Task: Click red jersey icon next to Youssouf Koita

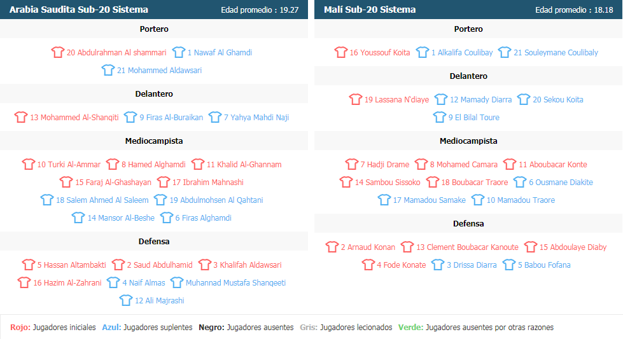Action: click(x=341, y=52)
